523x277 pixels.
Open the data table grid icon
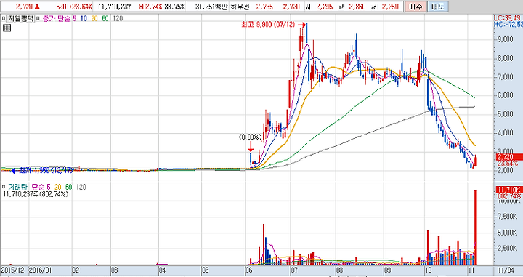7,28
